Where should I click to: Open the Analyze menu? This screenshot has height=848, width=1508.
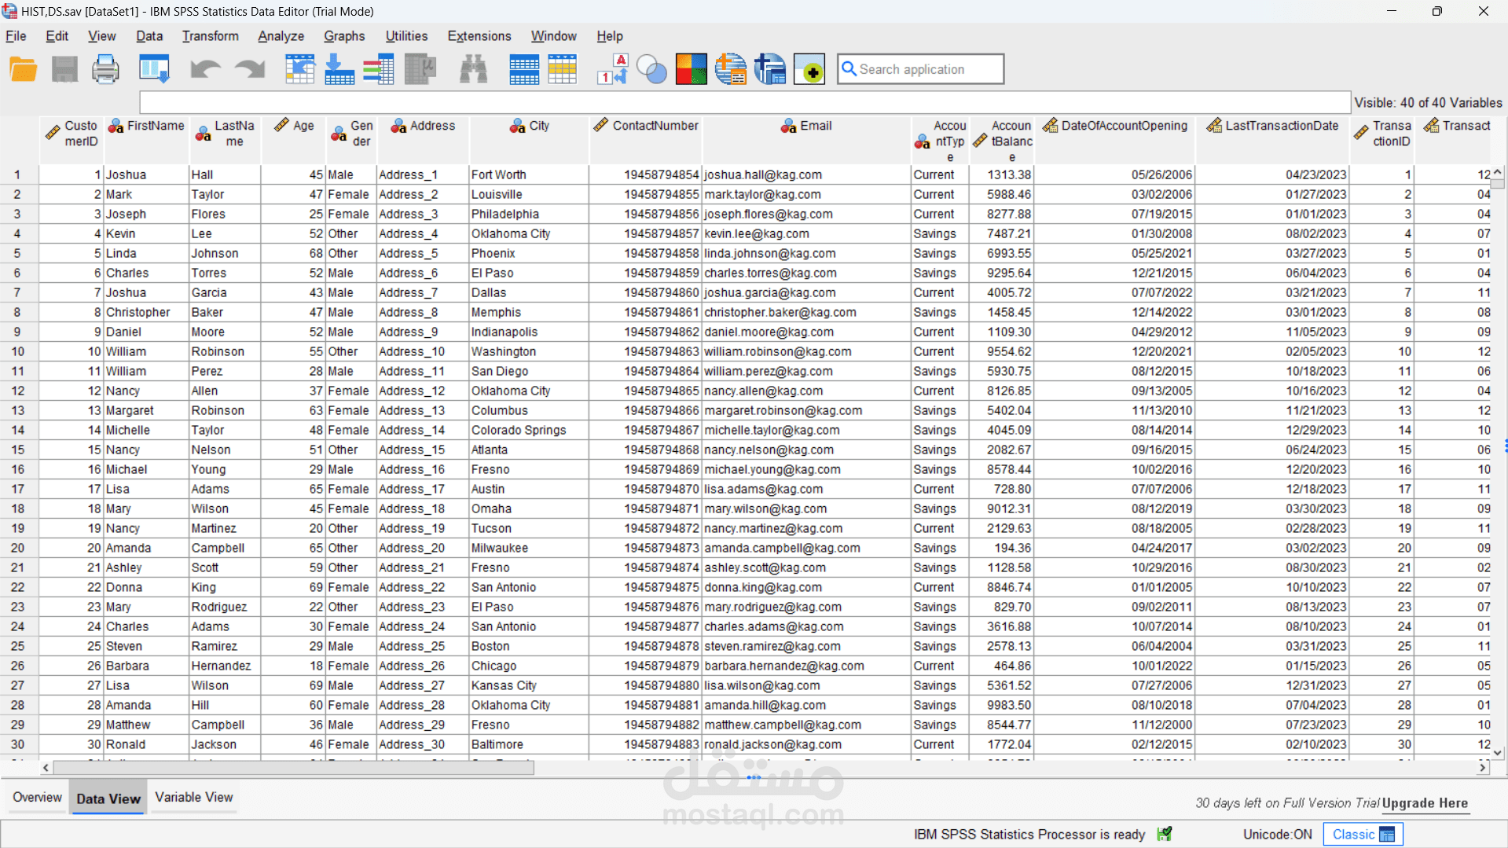click(x=281, y=36)
